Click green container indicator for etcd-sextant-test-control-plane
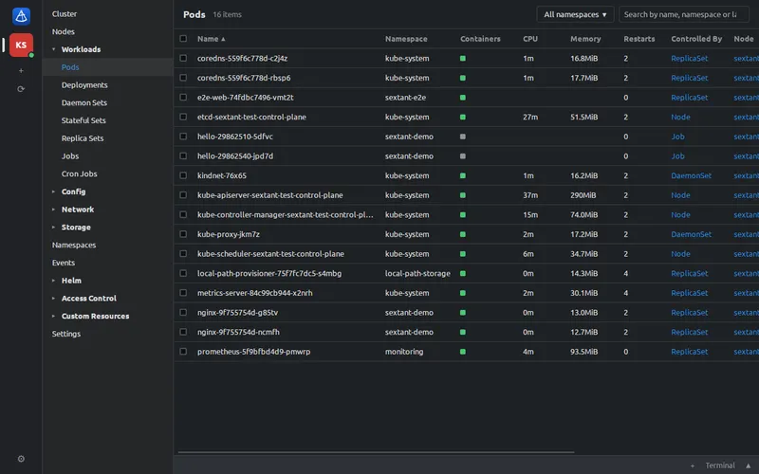Viewport: 759px width, 474px height. click(463, 117)
